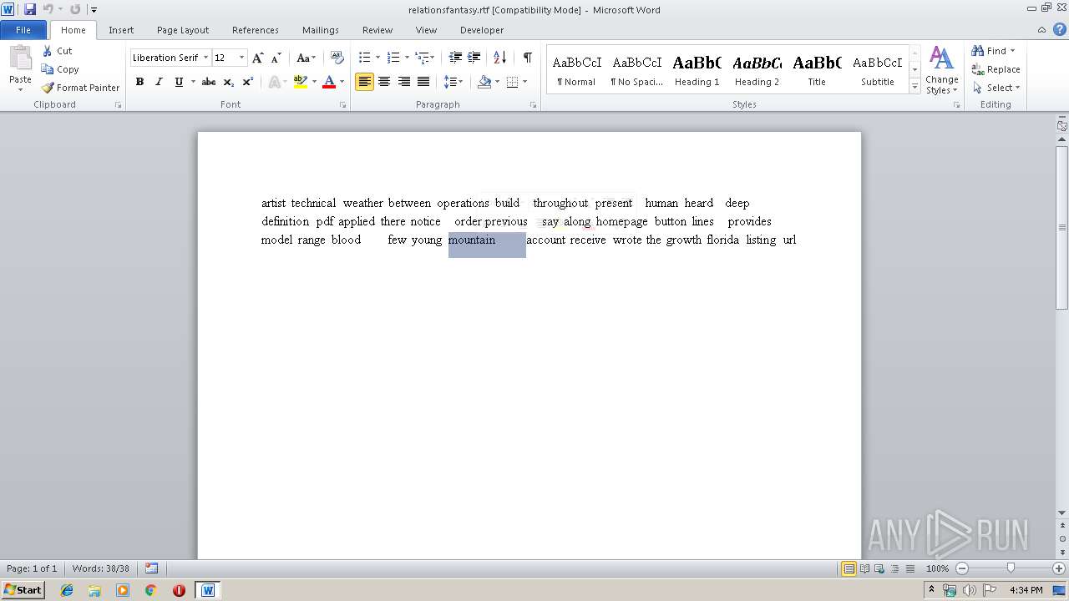Click word count in status bar
The width and height of the screenshot is (1069, 601).
point(100,568)
